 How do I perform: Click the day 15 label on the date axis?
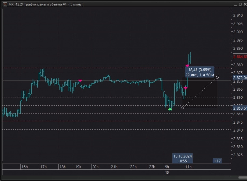coord(167,172)
